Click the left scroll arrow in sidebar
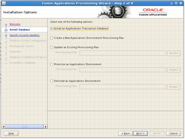The width and height of the screenshot is (185, 139). pos(4,127)
